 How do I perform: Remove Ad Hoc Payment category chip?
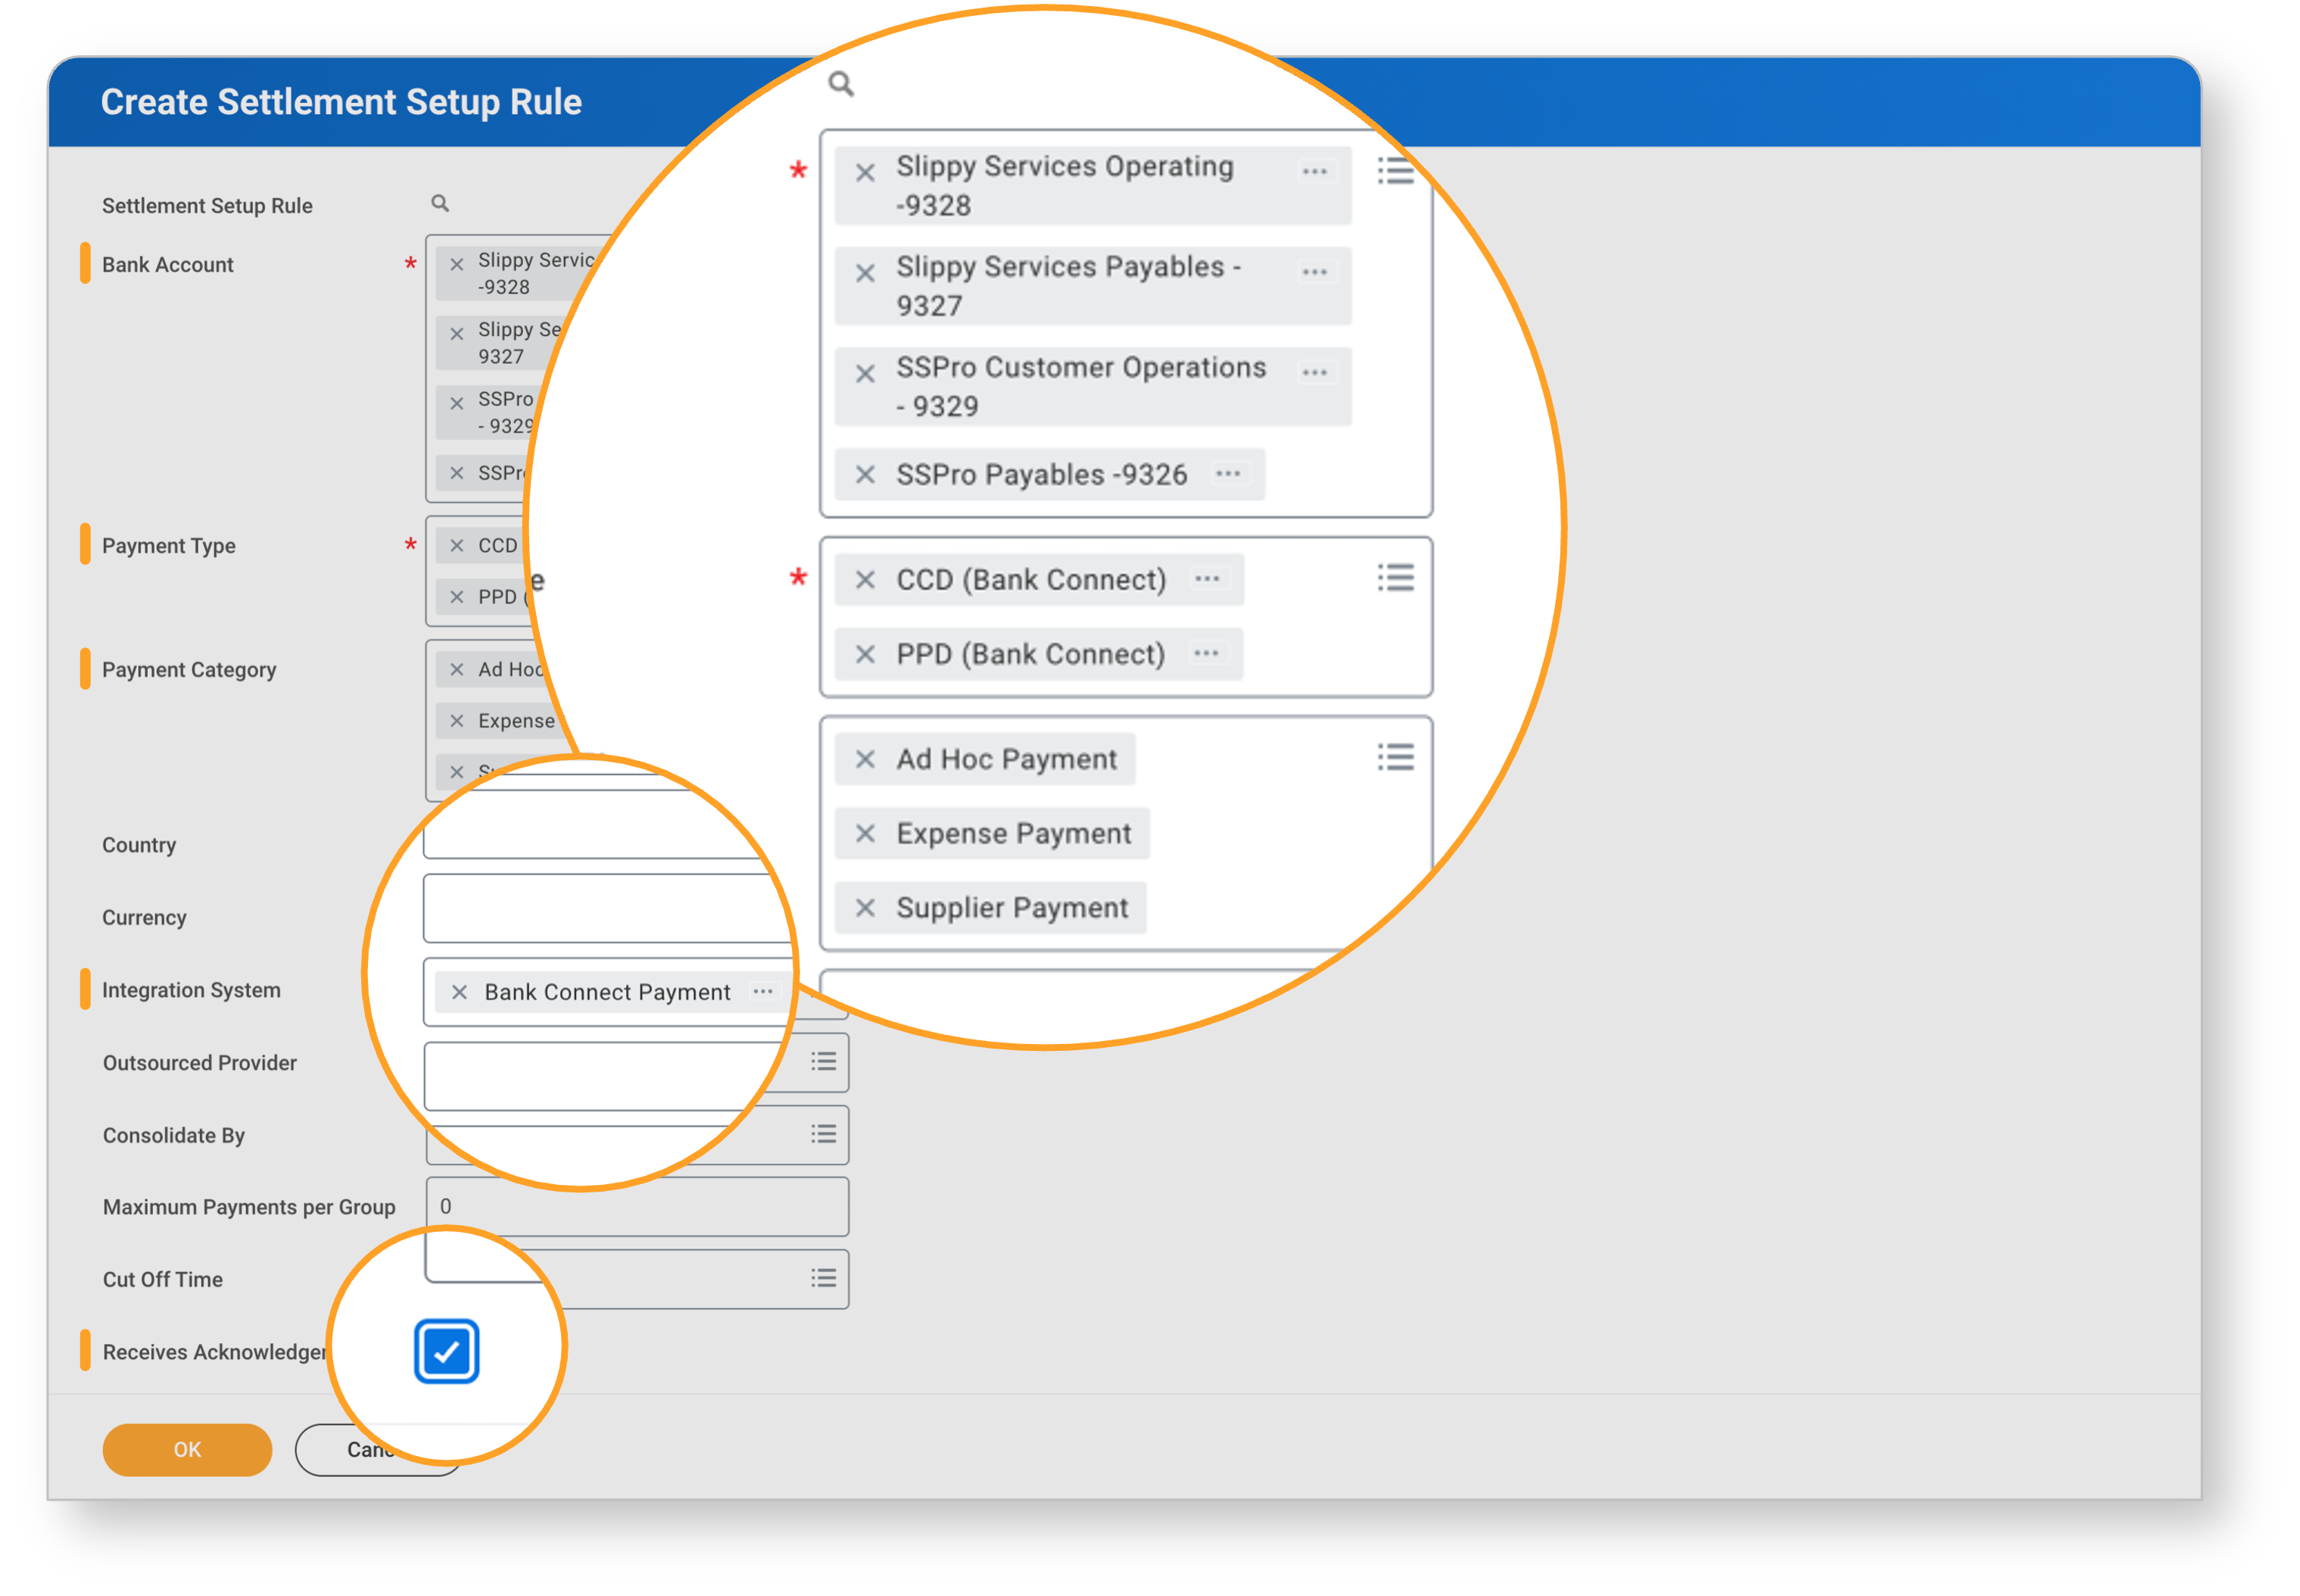865,760
